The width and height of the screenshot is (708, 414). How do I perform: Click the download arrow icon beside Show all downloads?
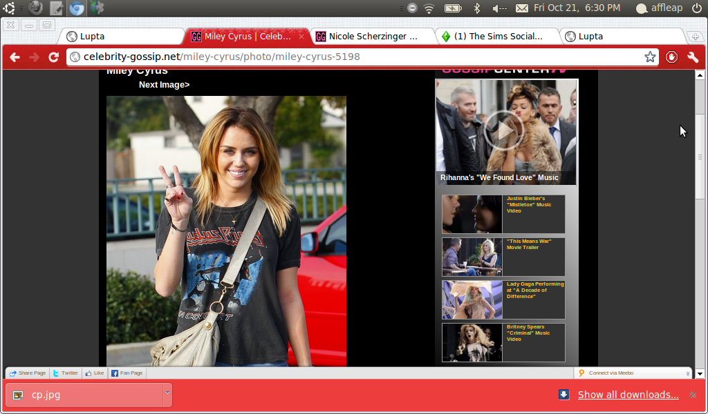pos(563,395)
